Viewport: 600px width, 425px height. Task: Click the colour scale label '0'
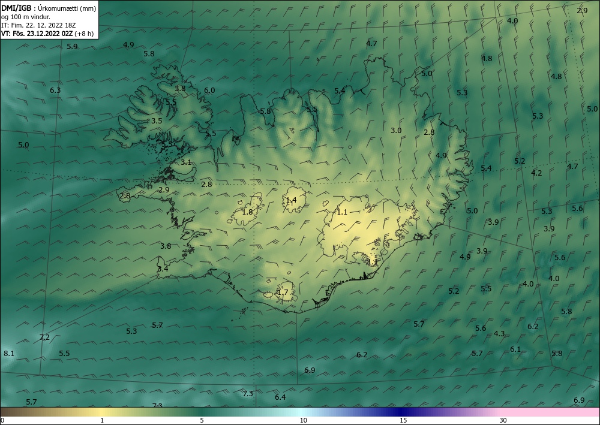click(x=2, y=420)
